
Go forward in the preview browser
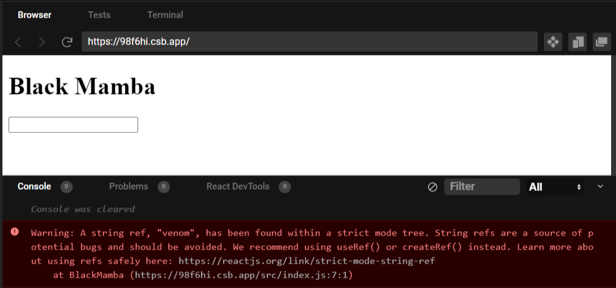tap(42, 42)
